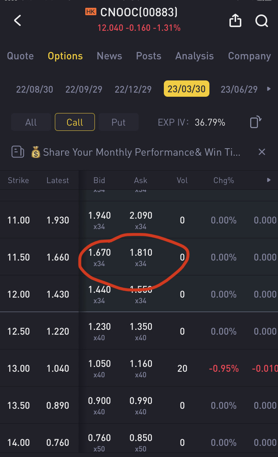Open the share icon at top

(x=235, y=21)
